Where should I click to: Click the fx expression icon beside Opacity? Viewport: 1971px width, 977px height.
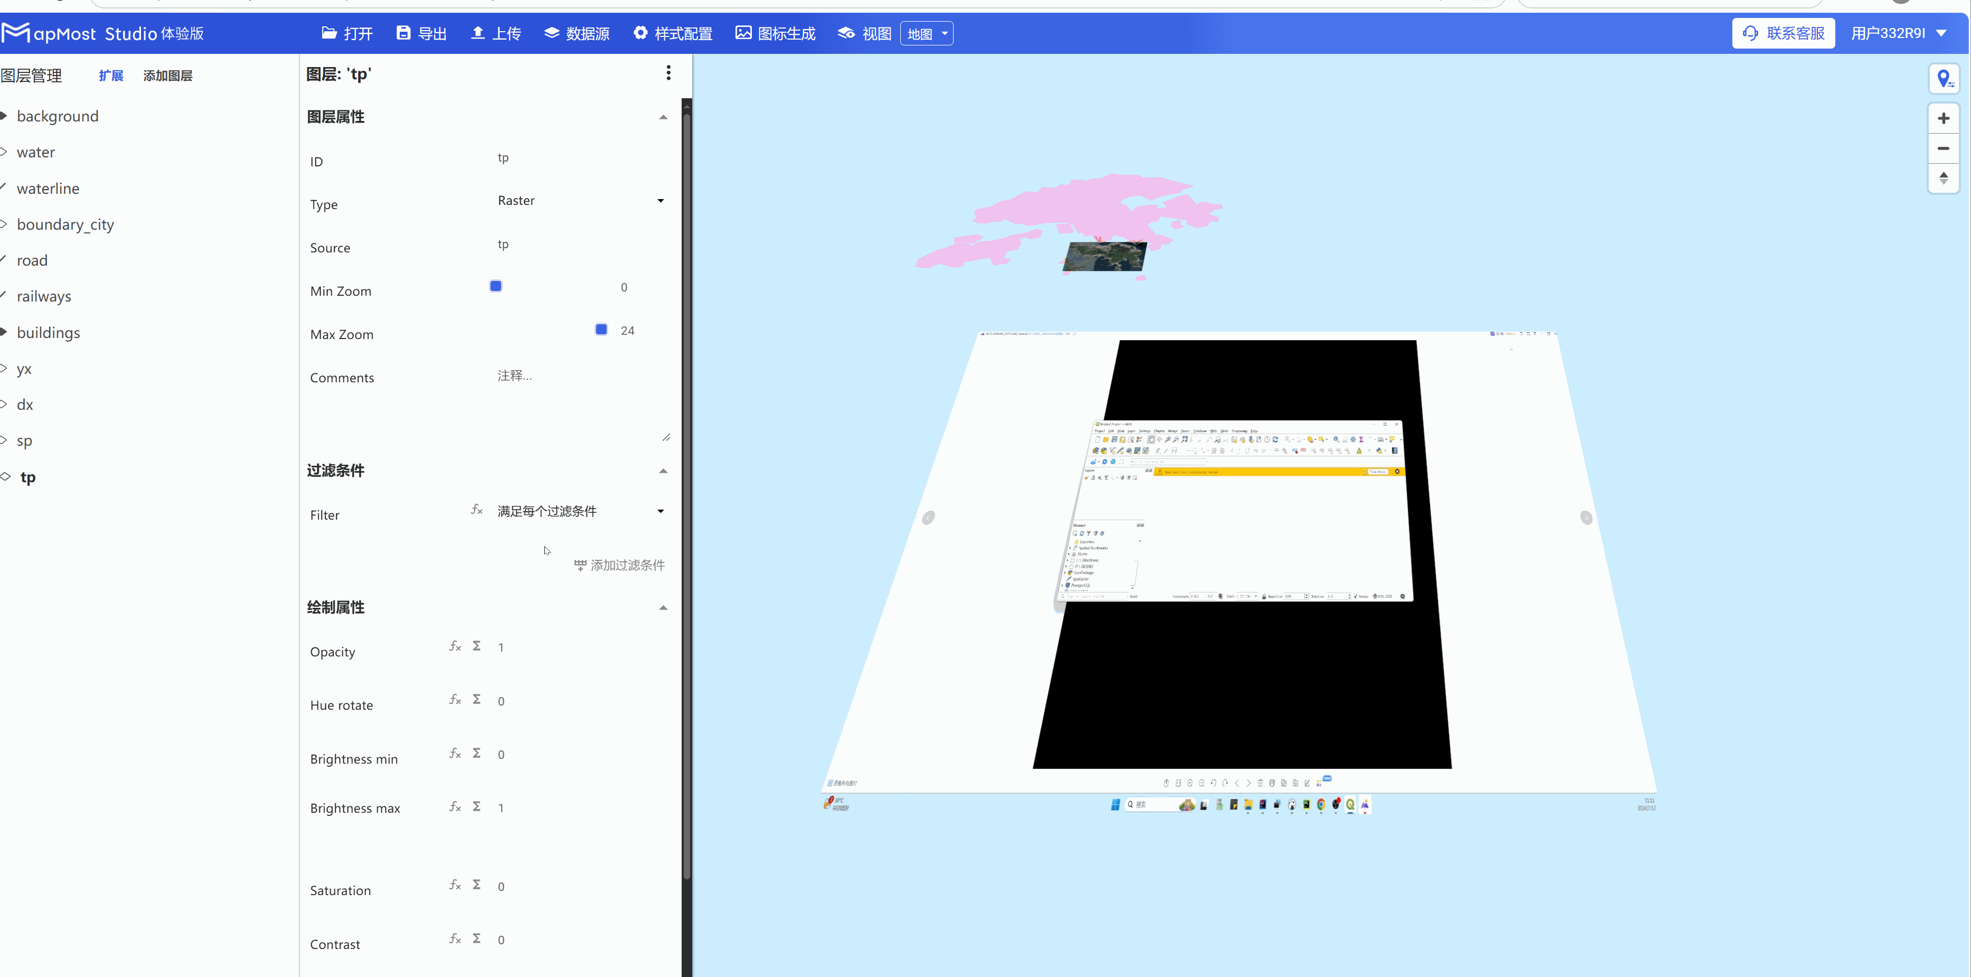tap(455, 646)
